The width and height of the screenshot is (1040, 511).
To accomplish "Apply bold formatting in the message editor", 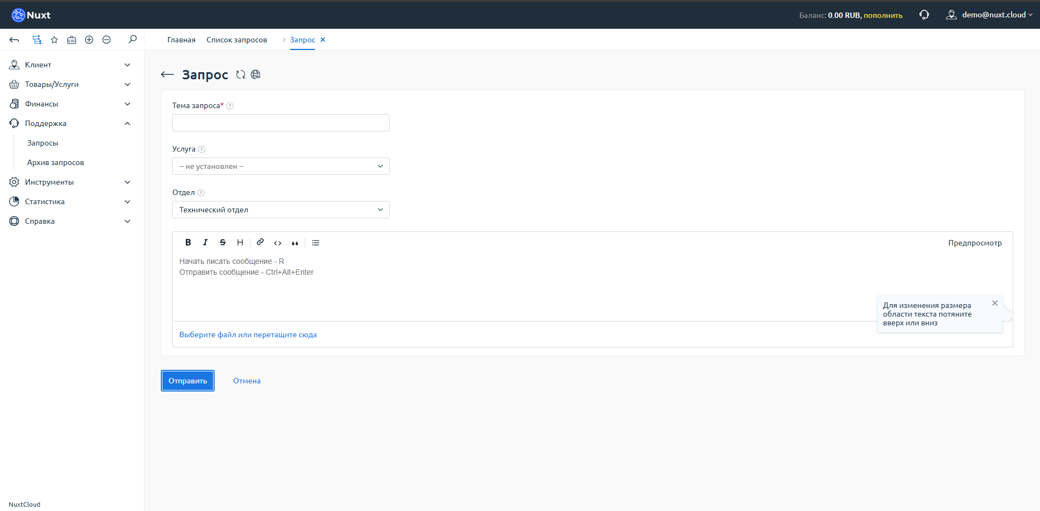I will (x=188, y=242).
